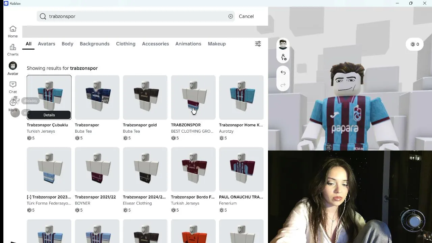Open creator 'Fenerium'
This screenshot has height=243, width=432.
pos(228,204)
